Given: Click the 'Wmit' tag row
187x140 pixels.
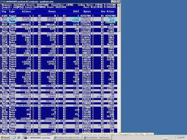Looking at the screenshot, I should click(x=58, y=57).
